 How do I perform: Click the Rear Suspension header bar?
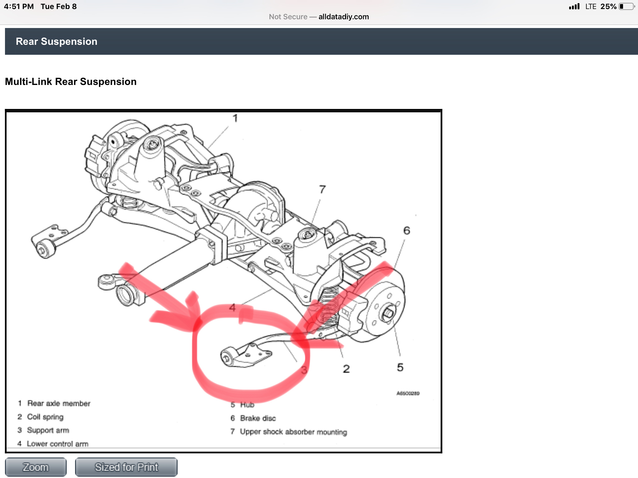coord(321,41)
